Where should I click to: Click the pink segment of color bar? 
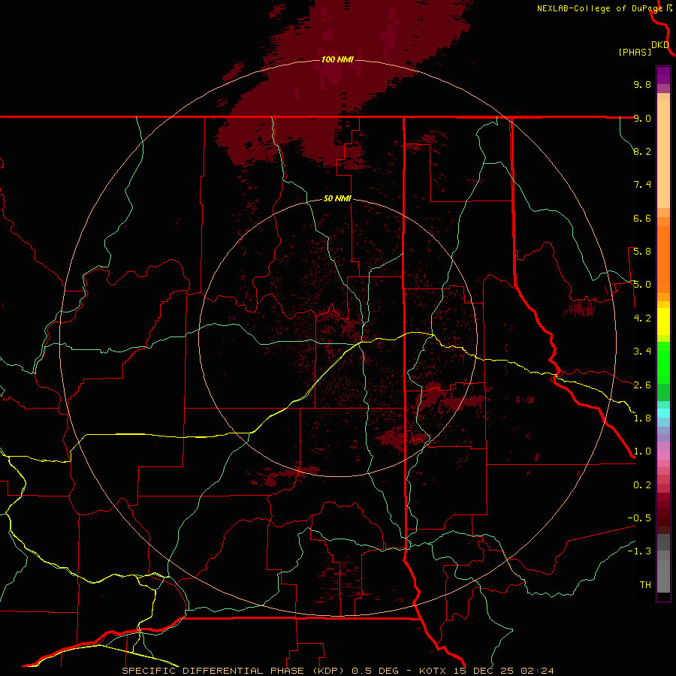[x=663, y=455]
